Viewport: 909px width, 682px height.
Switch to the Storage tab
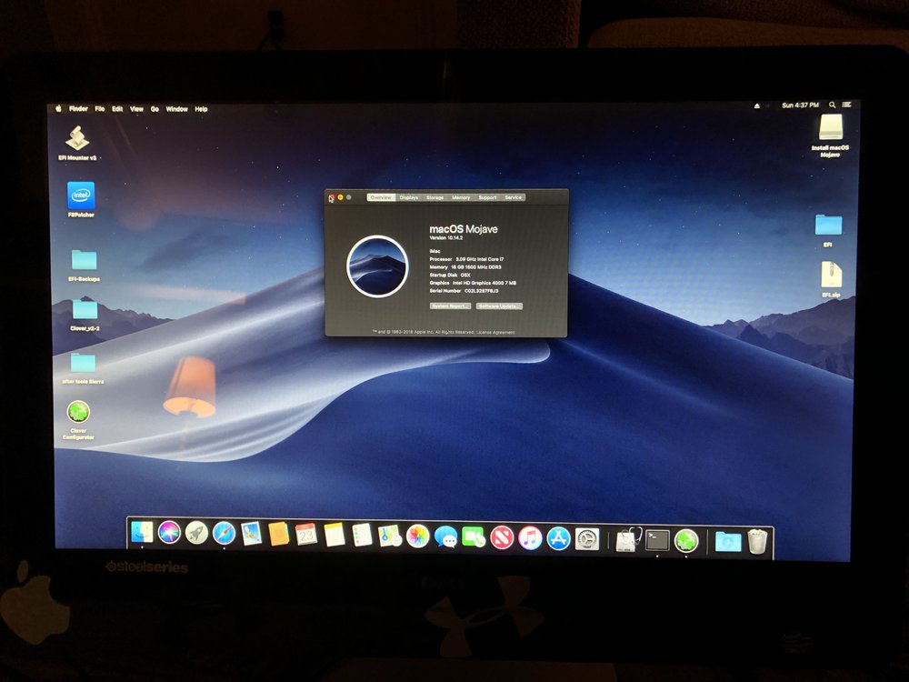(435, 197)
